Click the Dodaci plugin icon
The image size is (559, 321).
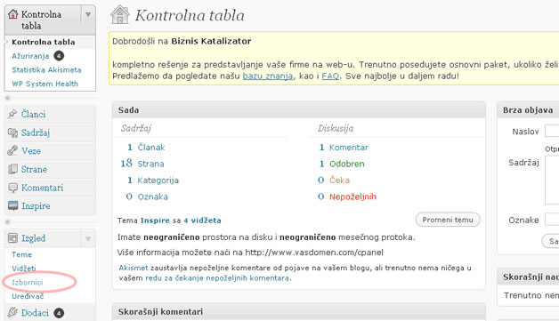pos(12,312)
